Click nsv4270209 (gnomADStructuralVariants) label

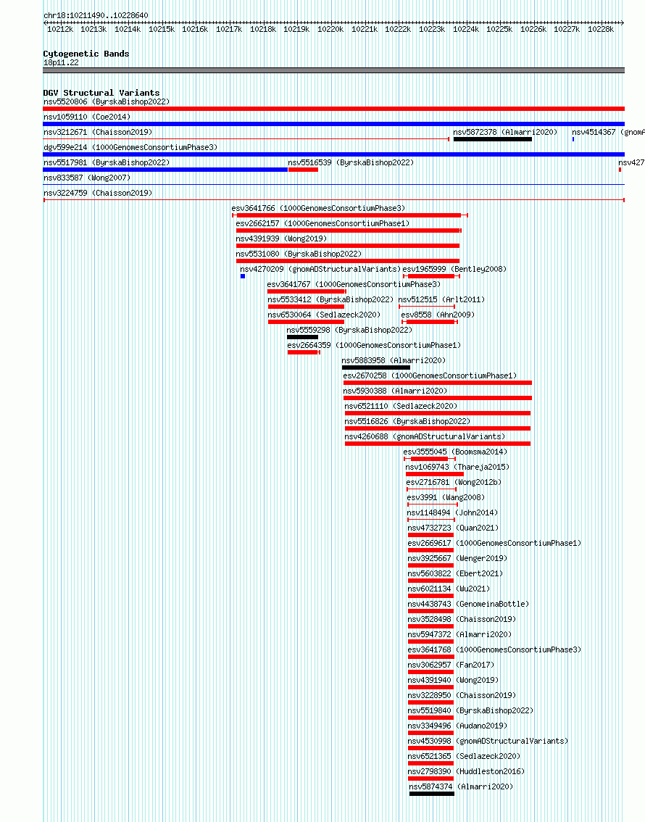coord(320,269)
